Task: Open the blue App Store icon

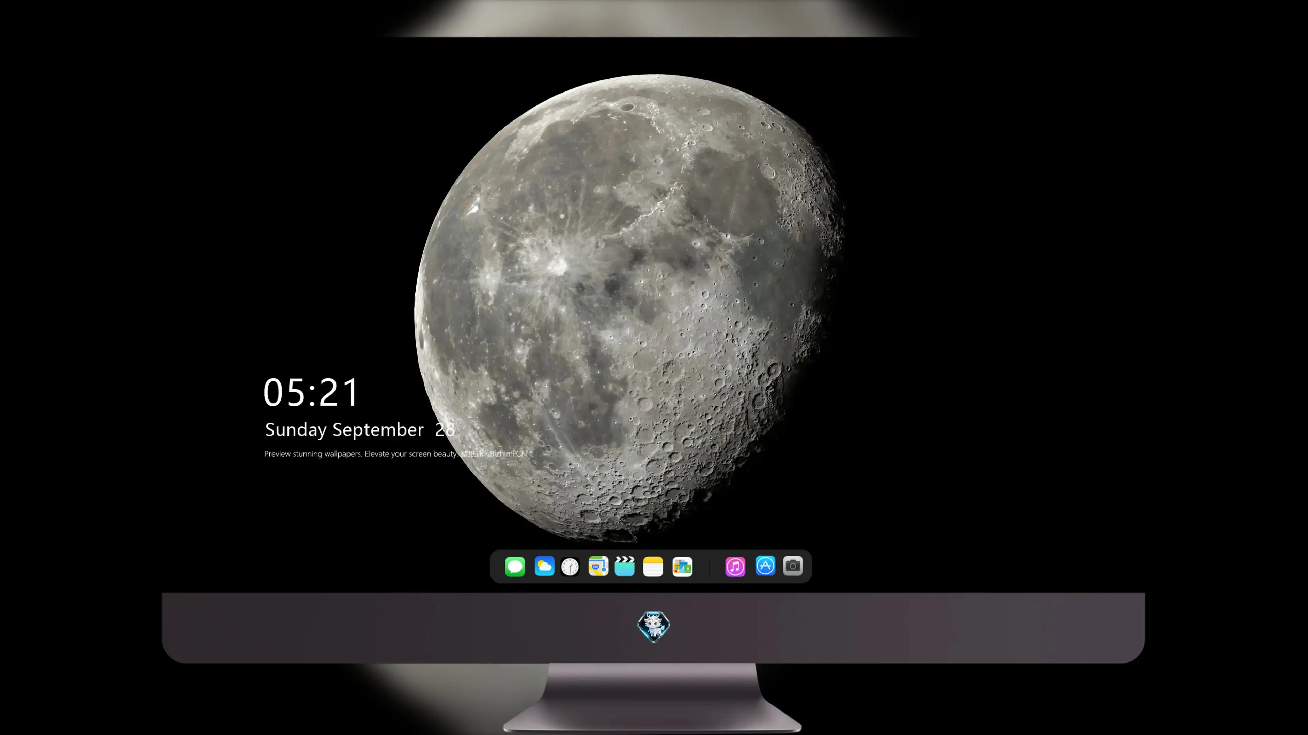Action: [x=765, y=566]
